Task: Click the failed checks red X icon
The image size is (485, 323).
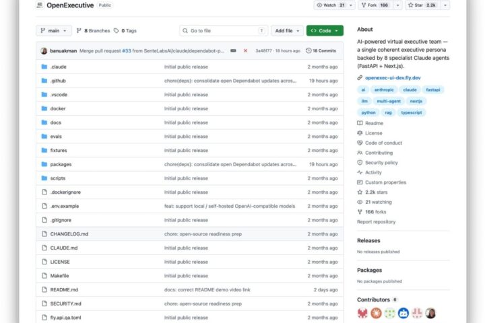Action: (245, 50)
